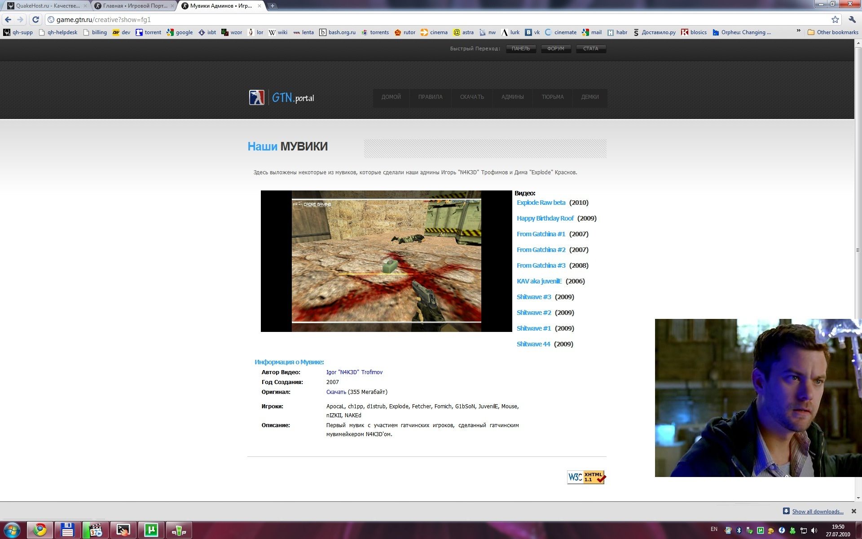Open the ДОМОЙ navigation item
Viewport: 862px width, 539px height.
click(391, 97)
